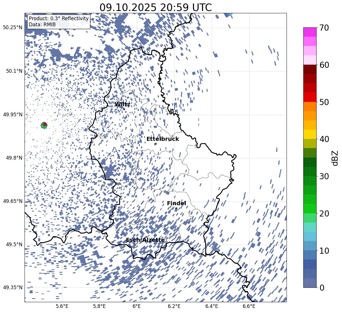Click the 5.6°E longitude label
This screenshot has height=312, width=342.
pyautogui.click(x=62, y=306)
